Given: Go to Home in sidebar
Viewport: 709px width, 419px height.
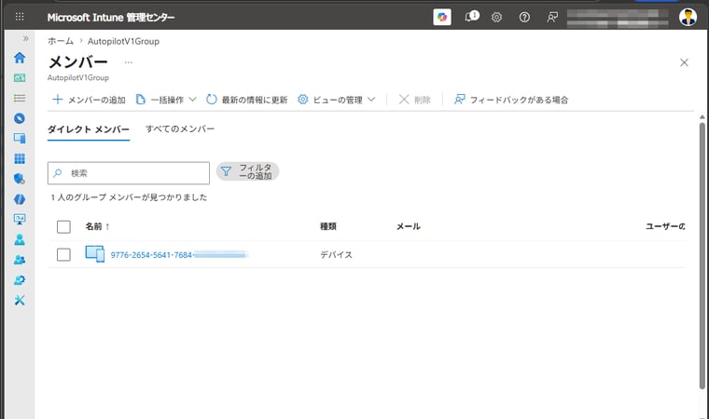Looking at the screenshot, I should coord(20,58).
